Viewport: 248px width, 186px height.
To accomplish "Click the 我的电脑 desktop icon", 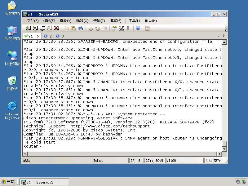I will (x=12, y=33).
